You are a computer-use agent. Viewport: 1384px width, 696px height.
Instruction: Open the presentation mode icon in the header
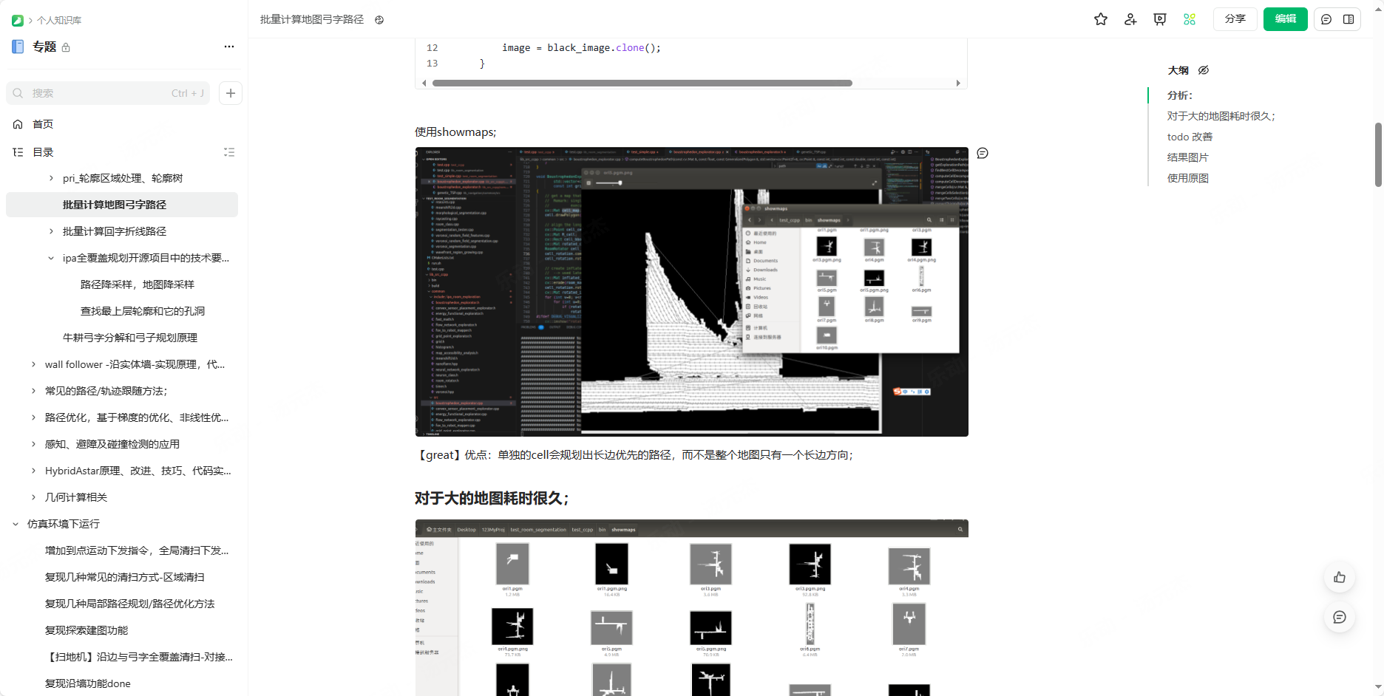pyautogui.click(x=1160, y=19)
